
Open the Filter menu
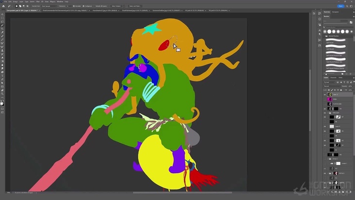(x=38, y=1)
